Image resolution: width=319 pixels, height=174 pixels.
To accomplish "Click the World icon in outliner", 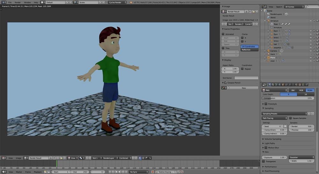I will (268, 17).
